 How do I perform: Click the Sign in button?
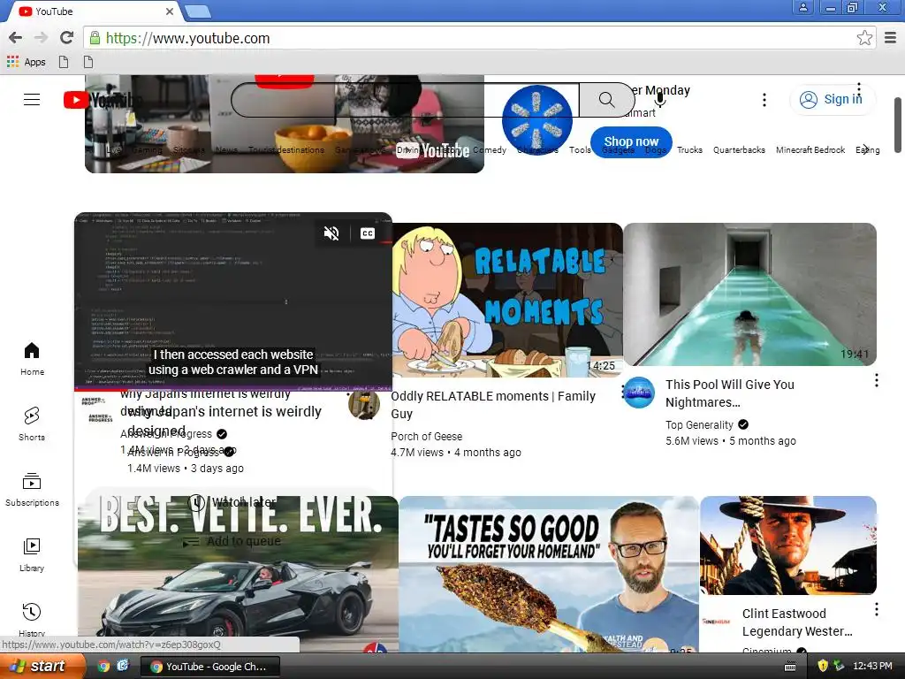point(832,99)
